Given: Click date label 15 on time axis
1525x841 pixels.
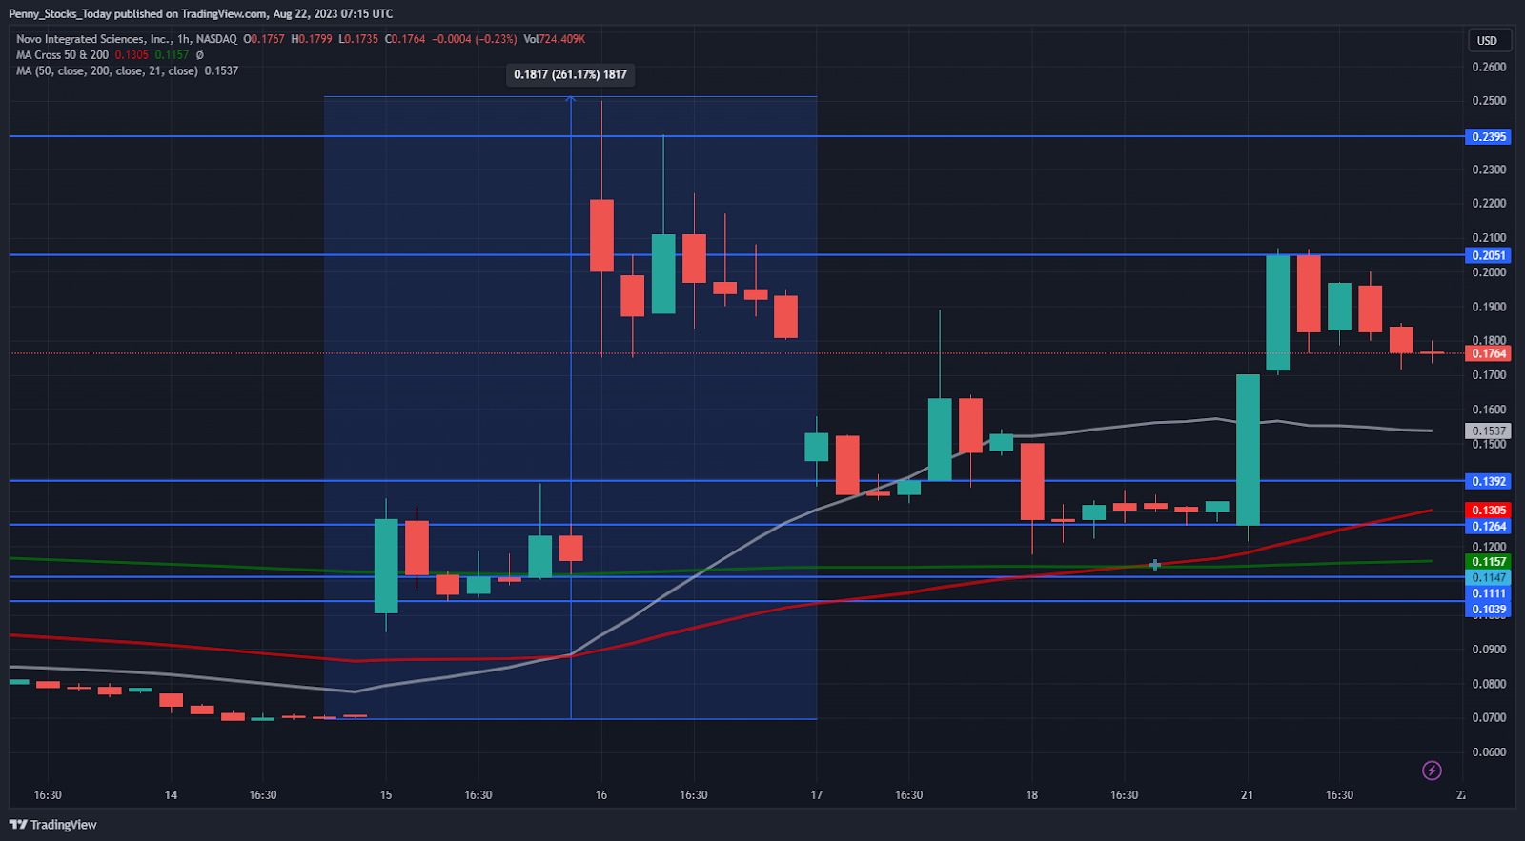Looking at the screenshot, I should [x=386, y=794].
